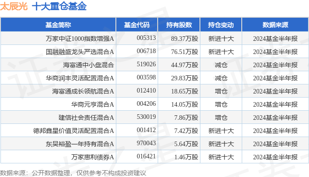Viewport: 309px width, 177px height.
Task: Click 增仓 in the 海富通成长领航 row
Action: 221,91
